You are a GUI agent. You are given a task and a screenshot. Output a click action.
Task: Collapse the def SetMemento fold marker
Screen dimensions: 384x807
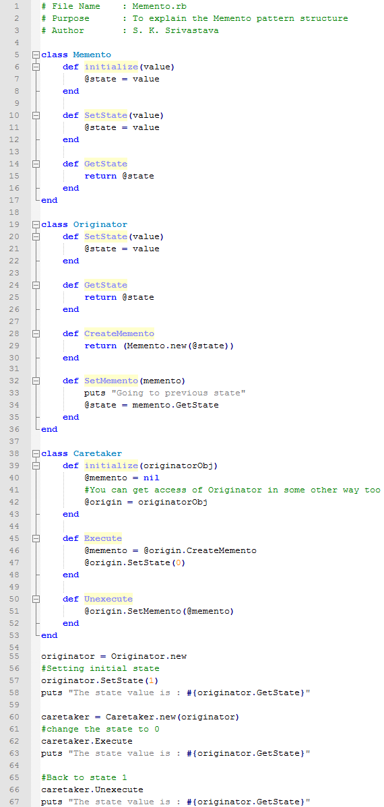click(x=36, y=381)
